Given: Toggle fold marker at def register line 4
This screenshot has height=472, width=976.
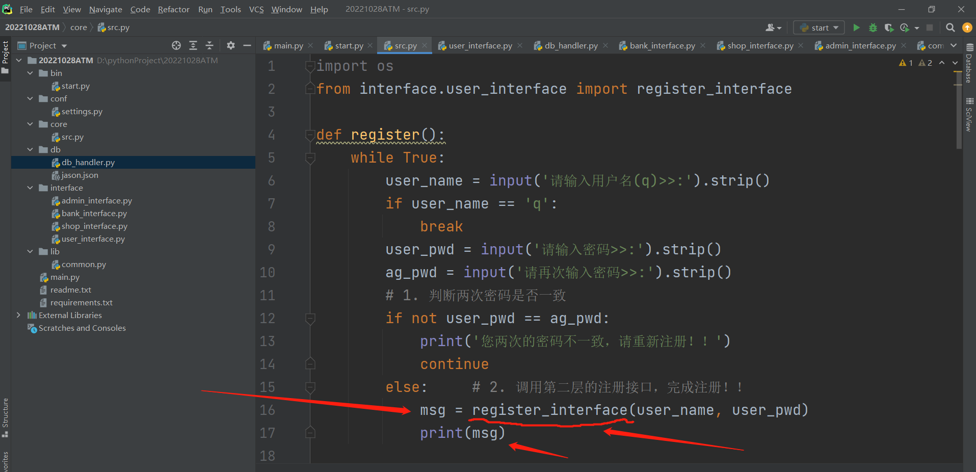Looking at the screenshot, I should click(310, 135).
